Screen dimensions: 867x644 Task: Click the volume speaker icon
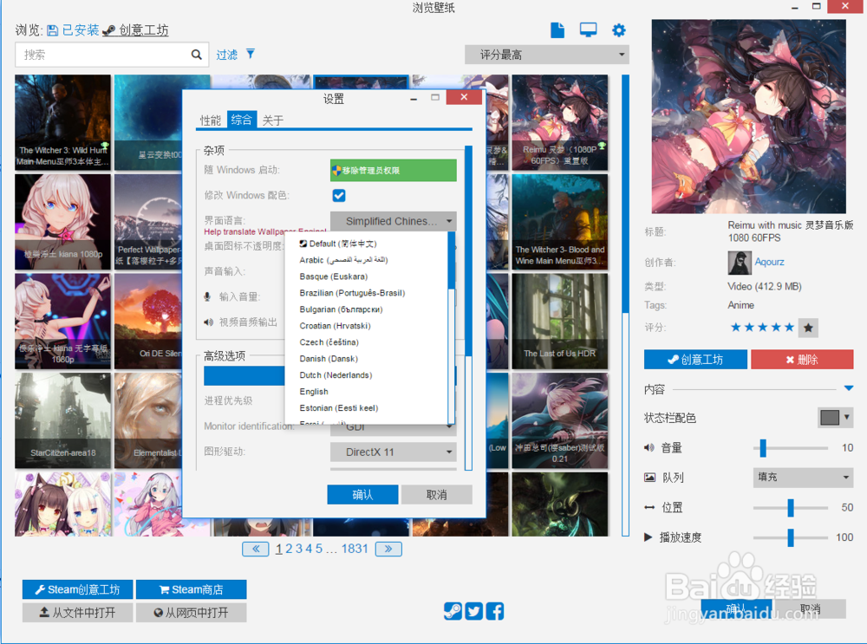coord(649,448)
